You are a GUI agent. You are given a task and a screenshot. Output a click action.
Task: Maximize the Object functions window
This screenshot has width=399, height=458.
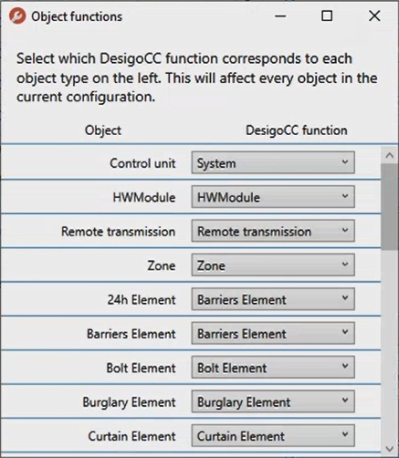(327, 16)
